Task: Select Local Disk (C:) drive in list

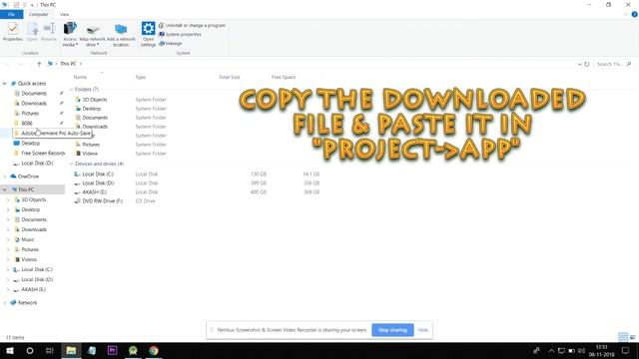Action: point(98,175)
